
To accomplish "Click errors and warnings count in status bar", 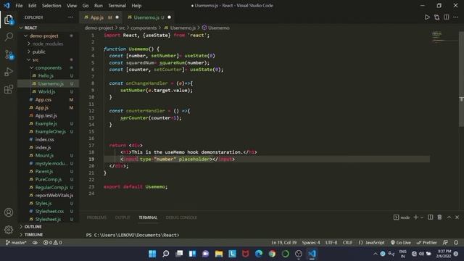I will click(53, 242).
